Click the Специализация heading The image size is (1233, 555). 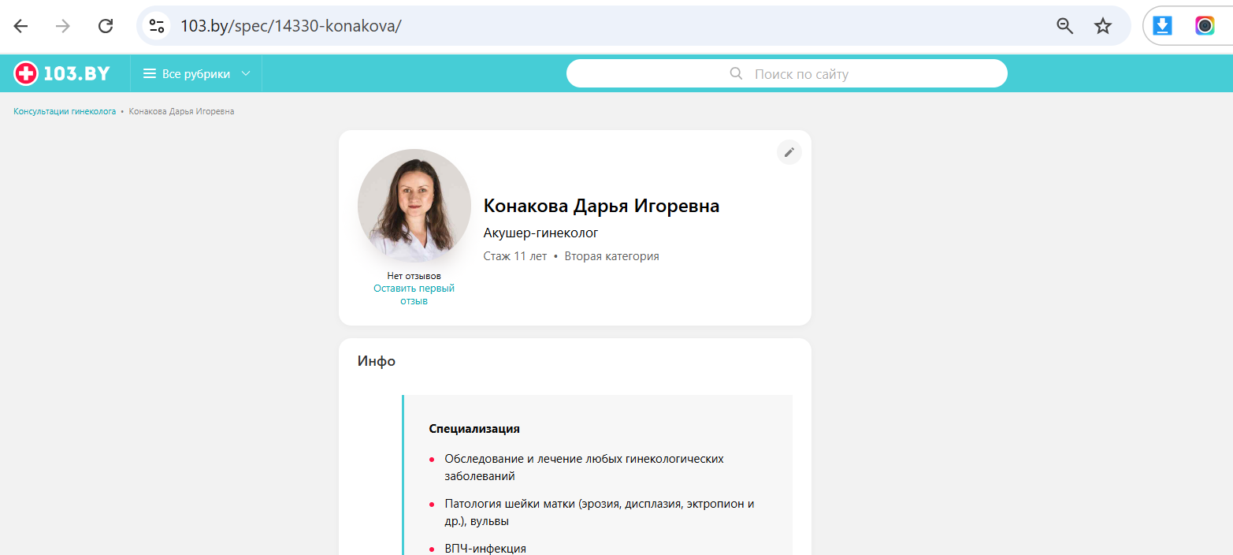474,429
